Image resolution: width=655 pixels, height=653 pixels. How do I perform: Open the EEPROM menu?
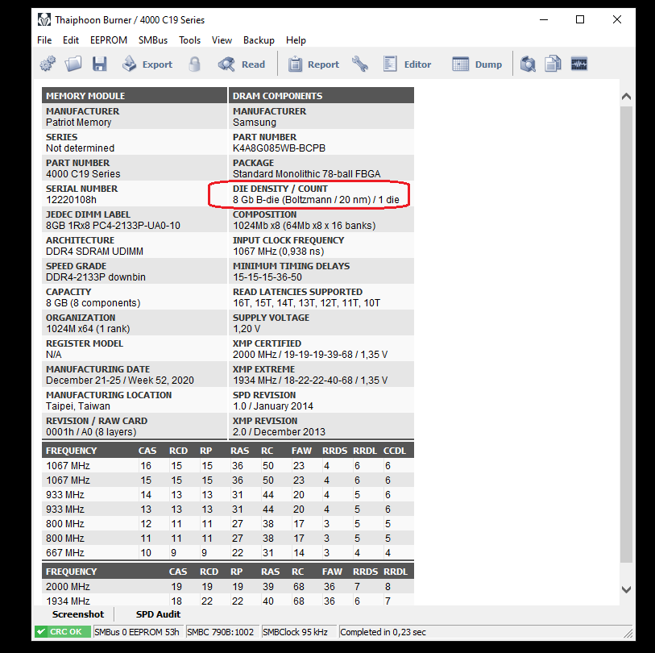point(109,40)
